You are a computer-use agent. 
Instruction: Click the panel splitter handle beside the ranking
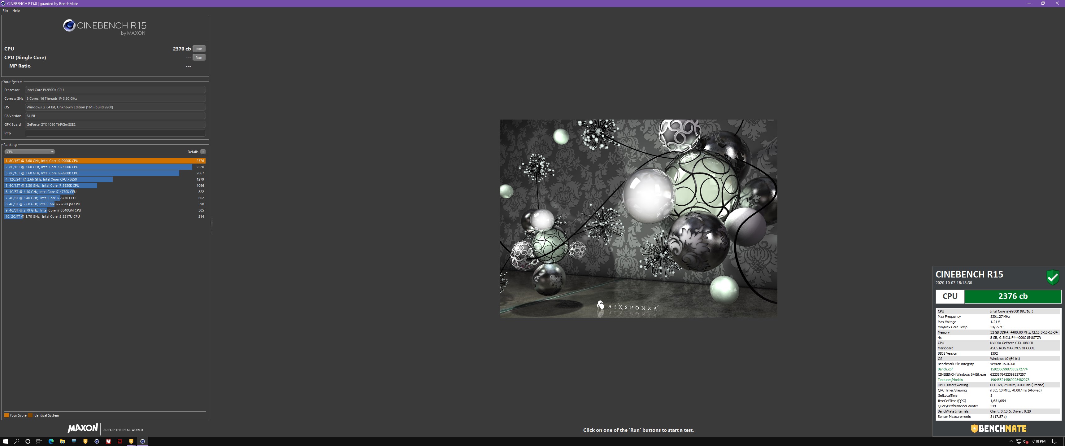[x=212, y=225]
